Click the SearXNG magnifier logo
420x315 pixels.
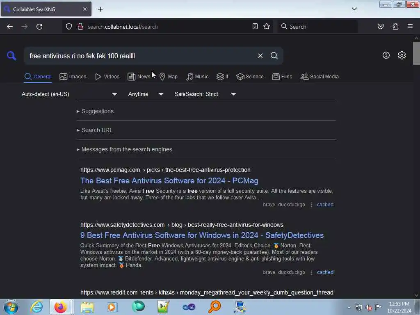pyautogui.click(x=11, y=56)
